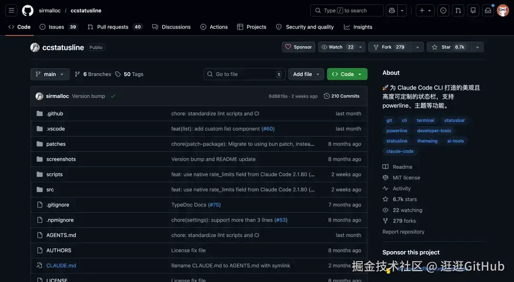View the green commit status checkmark
Screen dimensions: 514x282
(113, 96)
